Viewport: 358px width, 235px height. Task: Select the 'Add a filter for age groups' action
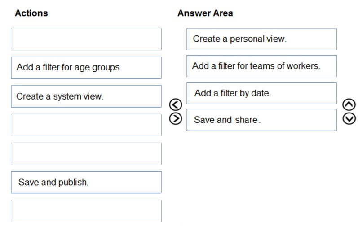(x=86, y=68)
